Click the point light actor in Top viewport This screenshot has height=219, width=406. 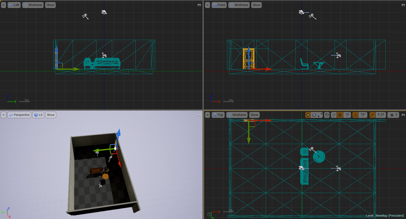(x=312, y=149)
